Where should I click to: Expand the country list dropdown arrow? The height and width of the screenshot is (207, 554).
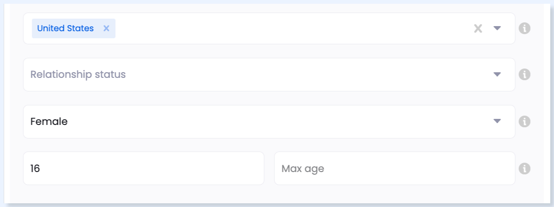coord(497,28)
